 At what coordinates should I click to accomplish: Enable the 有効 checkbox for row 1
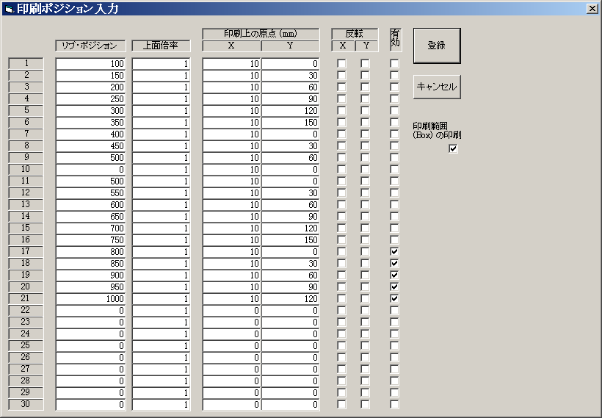pyautogui.click(x=394, y=63)
